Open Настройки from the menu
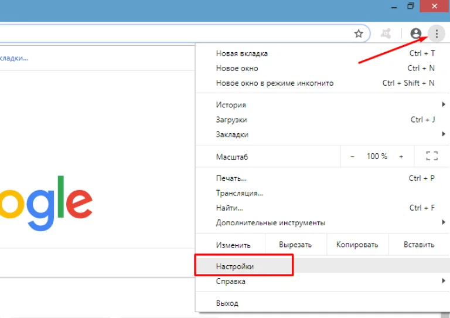 pos(322,266)
